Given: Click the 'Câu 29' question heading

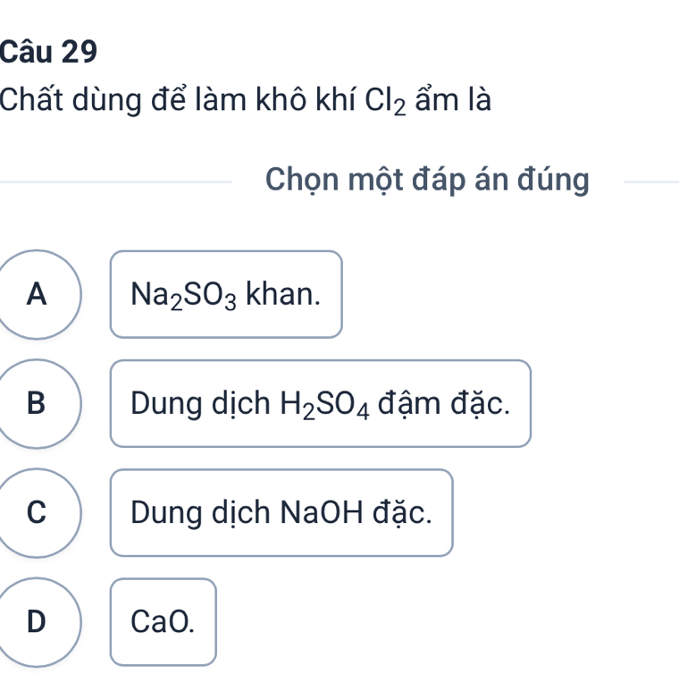Looking at the screenshot, I should (x=50, y=51).
